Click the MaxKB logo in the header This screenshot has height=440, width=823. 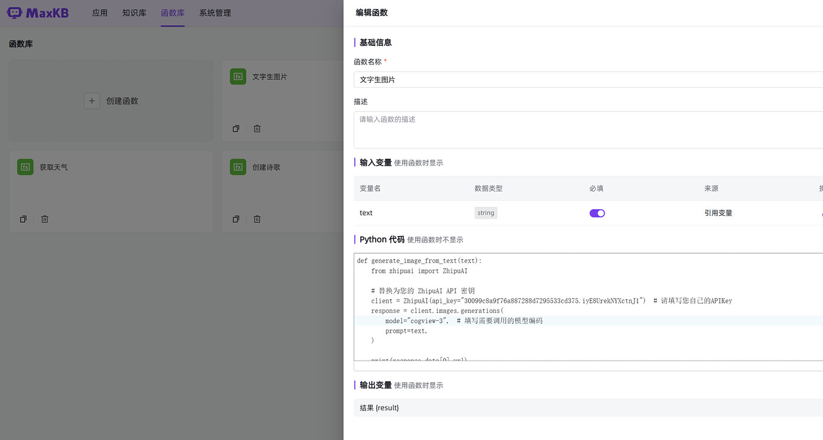[38, 13]
